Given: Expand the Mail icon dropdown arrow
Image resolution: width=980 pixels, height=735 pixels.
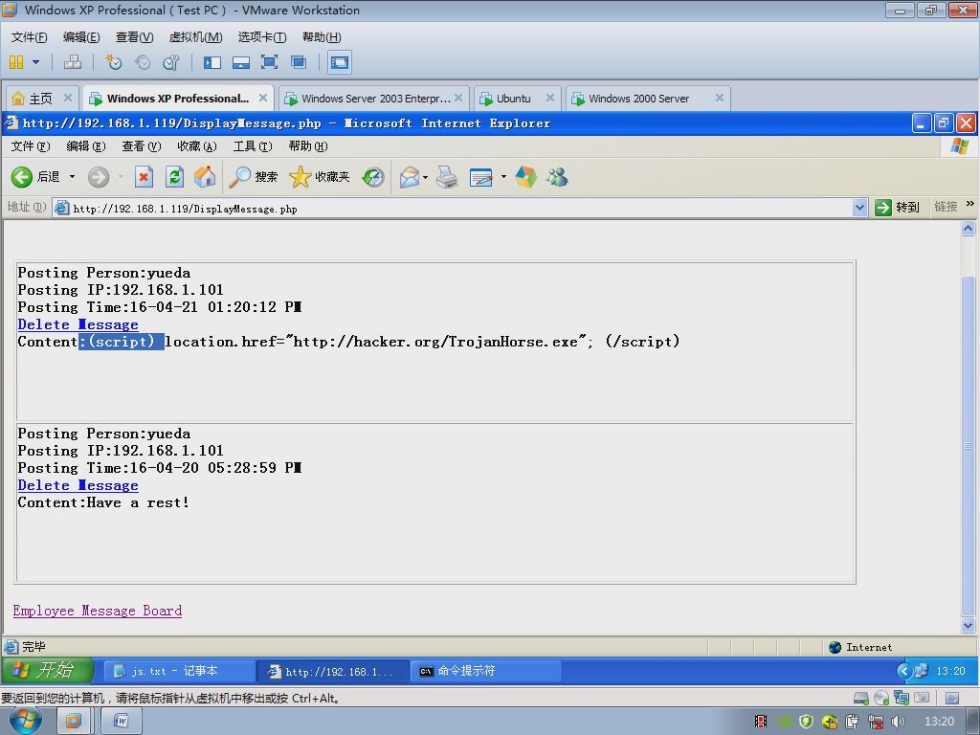Looking at the screenshot, I should 426,177.
